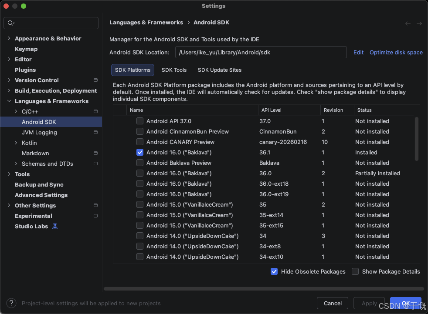Click the search magnifier icon in sidebar
The image size is (428, 314).
pyautogui.click(x=11, y=23)
